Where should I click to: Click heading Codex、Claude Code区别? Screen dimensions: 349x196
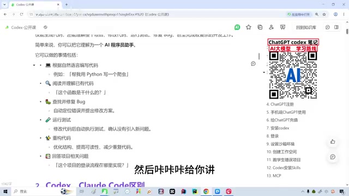(95, 185)
